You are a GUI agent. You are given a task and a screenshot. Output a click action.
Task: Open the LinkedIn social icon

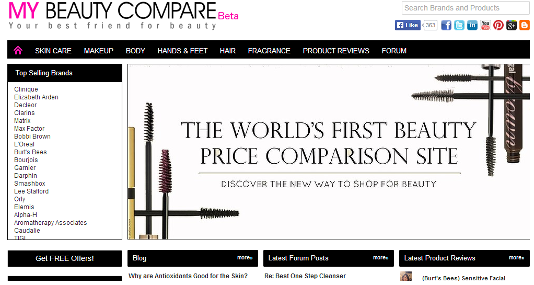(x=472, y=25)
